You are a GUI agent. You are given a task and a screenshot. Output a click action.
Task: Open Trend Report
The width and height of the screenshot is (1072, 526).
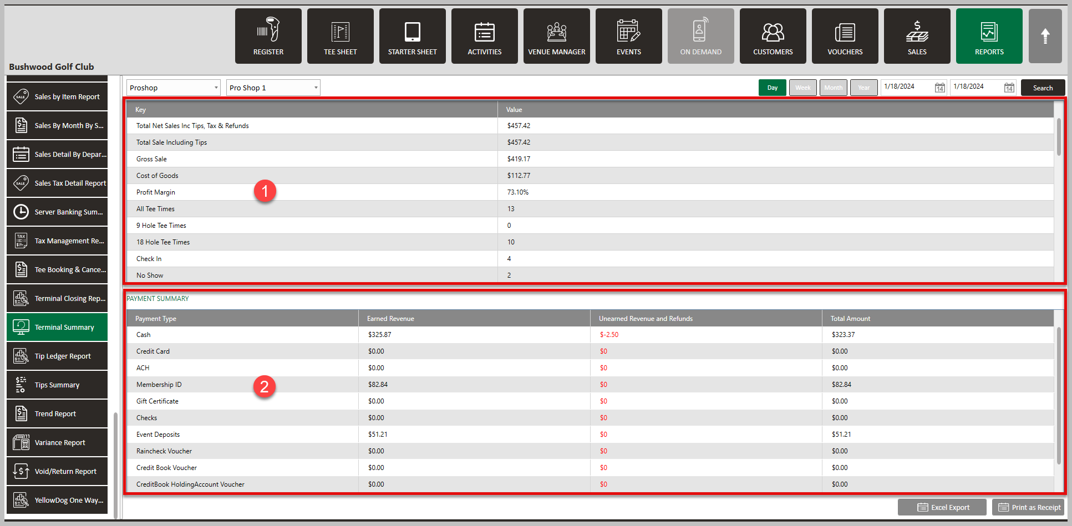[x=57, y=413]
